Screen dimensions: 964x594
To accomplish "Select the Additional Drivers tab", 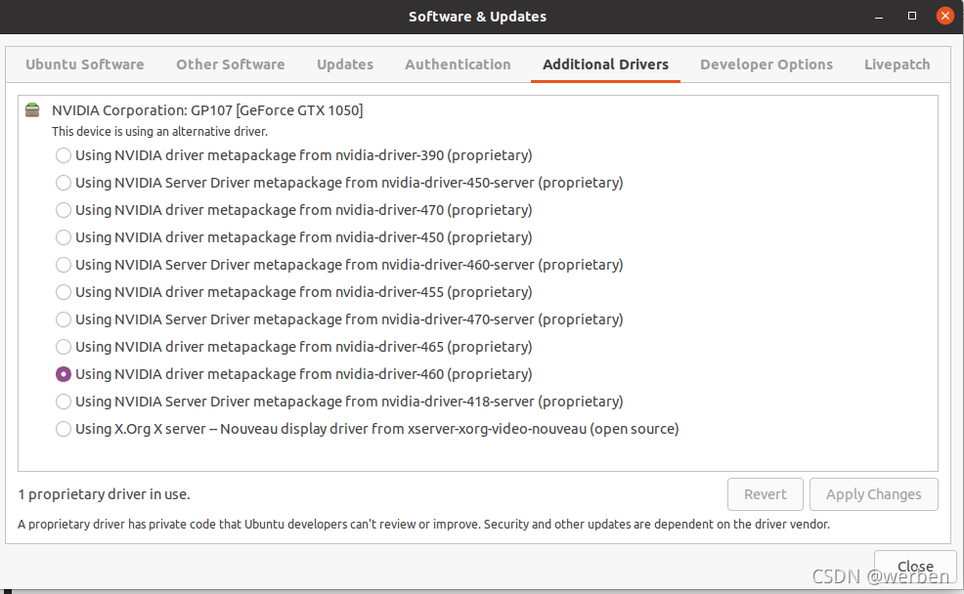I will tap(605, 64).
